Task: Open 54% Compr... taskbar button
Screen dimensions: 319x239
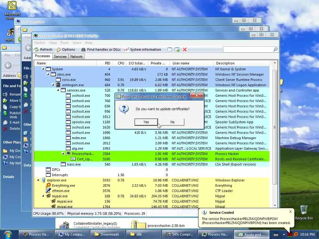Action: [179, 234]
